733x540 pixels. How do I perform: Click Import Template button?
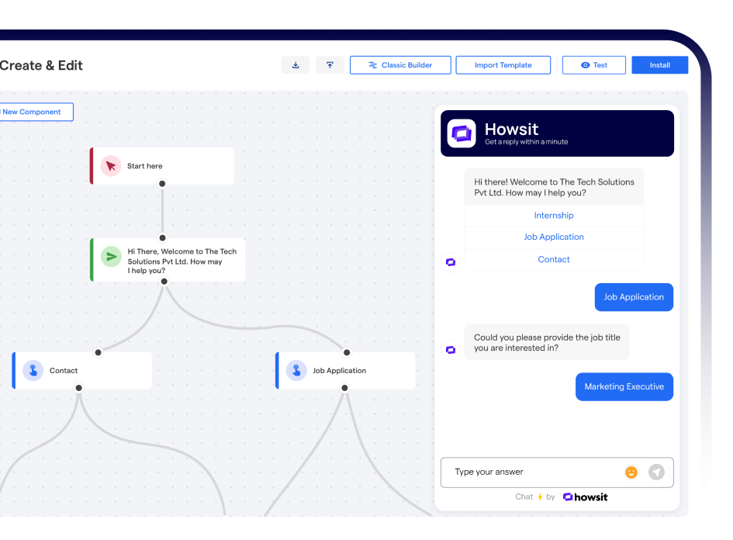point(503,65)
